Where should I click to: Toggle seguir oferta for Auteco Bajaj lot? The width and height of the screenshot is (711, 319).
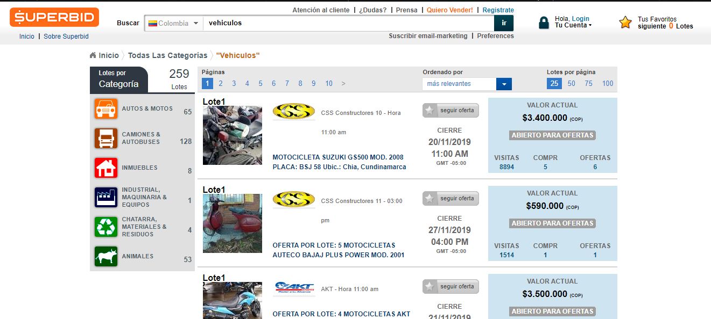coord(450,199)
